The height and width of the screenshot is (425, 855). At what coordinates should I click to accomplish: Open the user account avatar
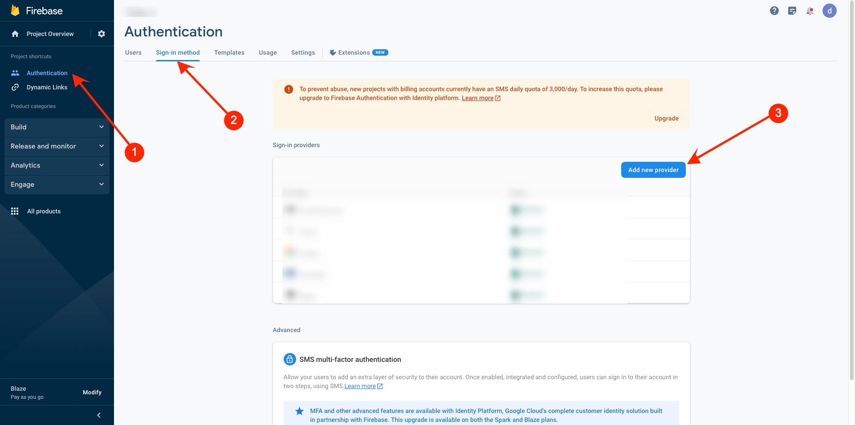(x=829, y=11)
